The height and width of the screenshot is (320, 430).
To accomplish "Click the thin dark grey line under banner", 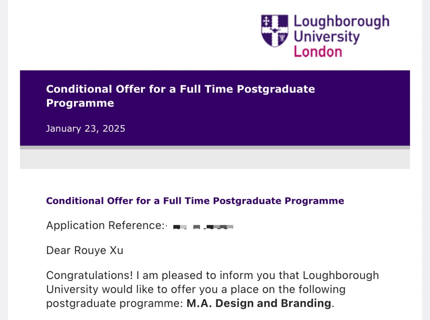I will tap(215, 147).
